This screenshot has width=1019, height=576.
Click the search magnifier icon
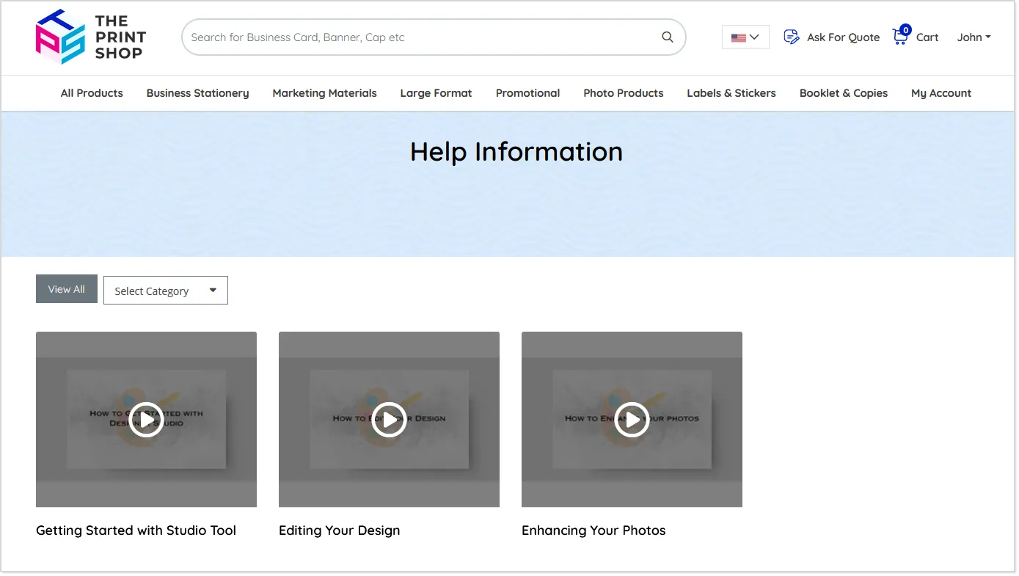point(667,37)
